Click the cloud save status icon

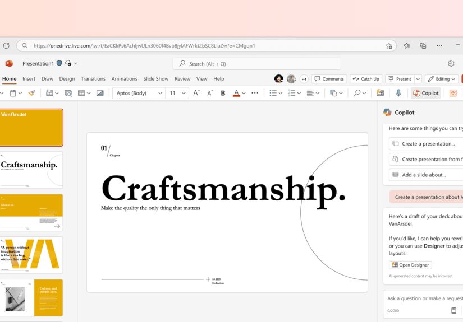[68, 63]
